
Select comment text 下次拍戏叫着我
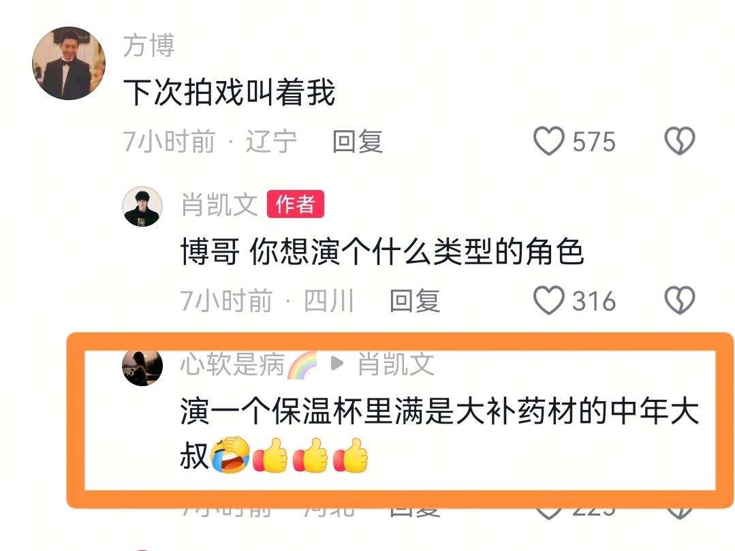[x=229, y=93]
